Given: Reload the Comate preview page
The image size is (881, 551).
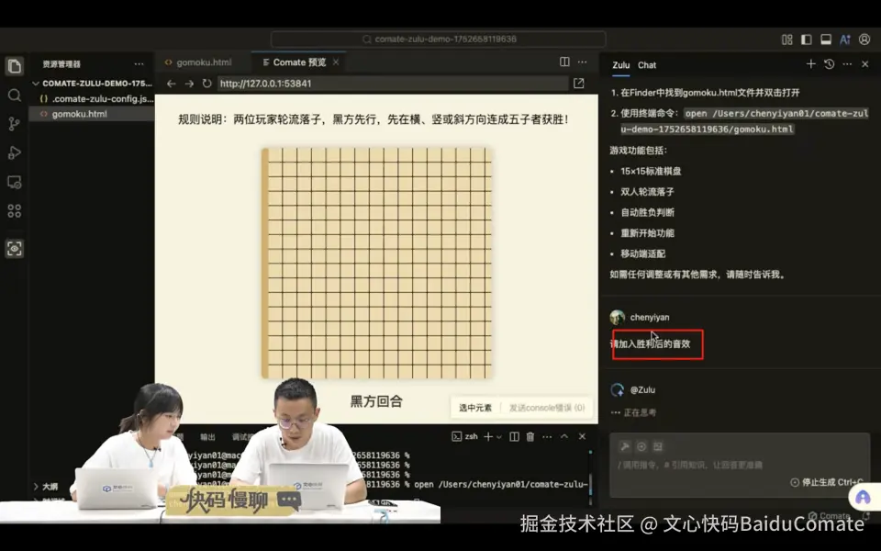Looking at the screenshot, I should coord(206,84).
